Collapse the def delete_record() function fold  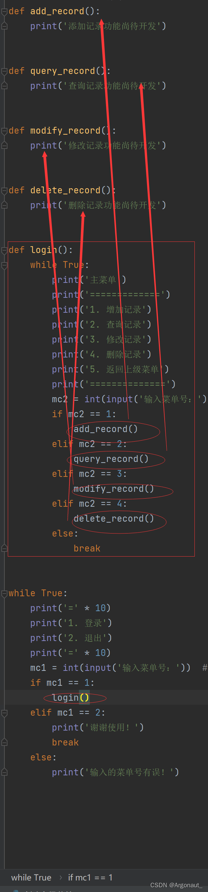(4, 191)
